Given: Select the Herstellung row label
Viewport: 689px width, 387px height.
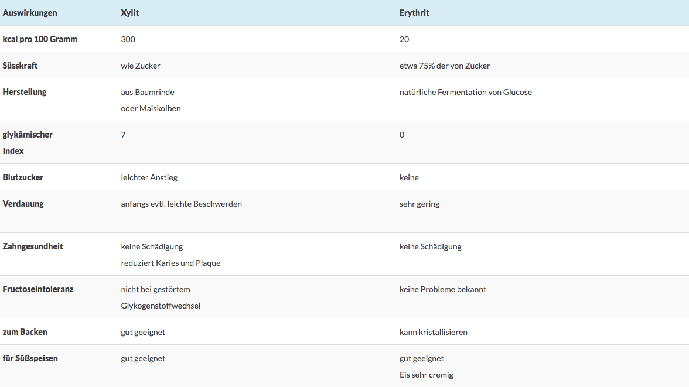Looking at the screenshot, I should (x=25, y=92).
